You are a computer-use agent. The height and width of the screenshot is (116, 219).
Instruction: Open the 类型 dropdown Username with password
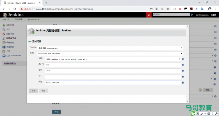tap(110, 54)
